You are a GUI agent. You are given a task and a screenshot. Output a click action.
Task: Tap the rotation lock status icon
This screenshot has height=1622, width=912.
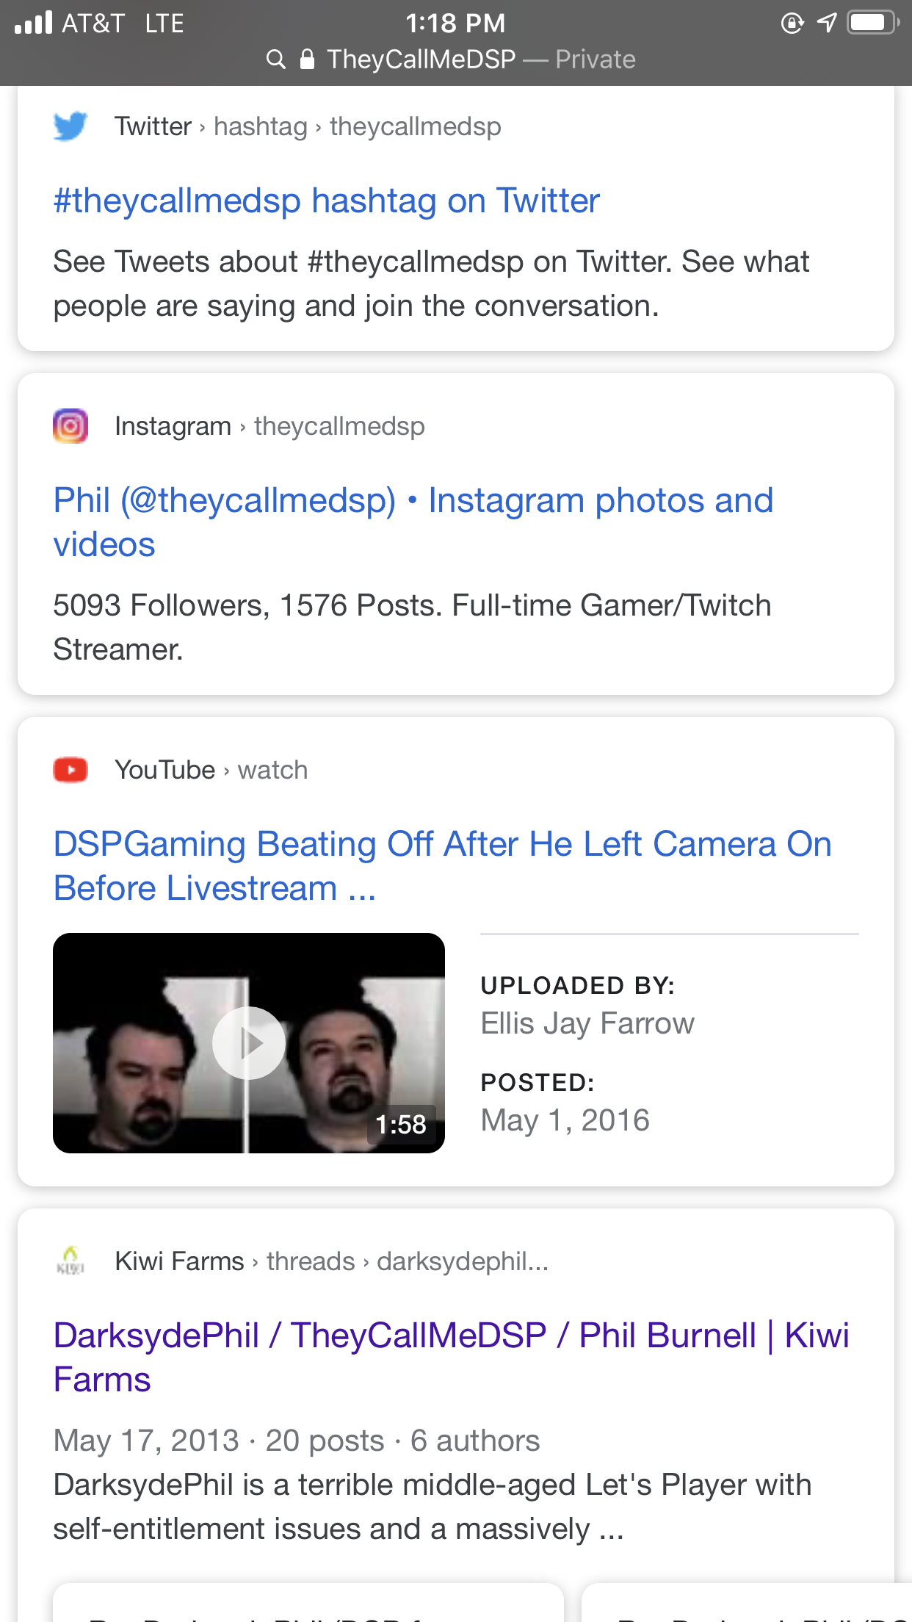[x=792, y=23]
